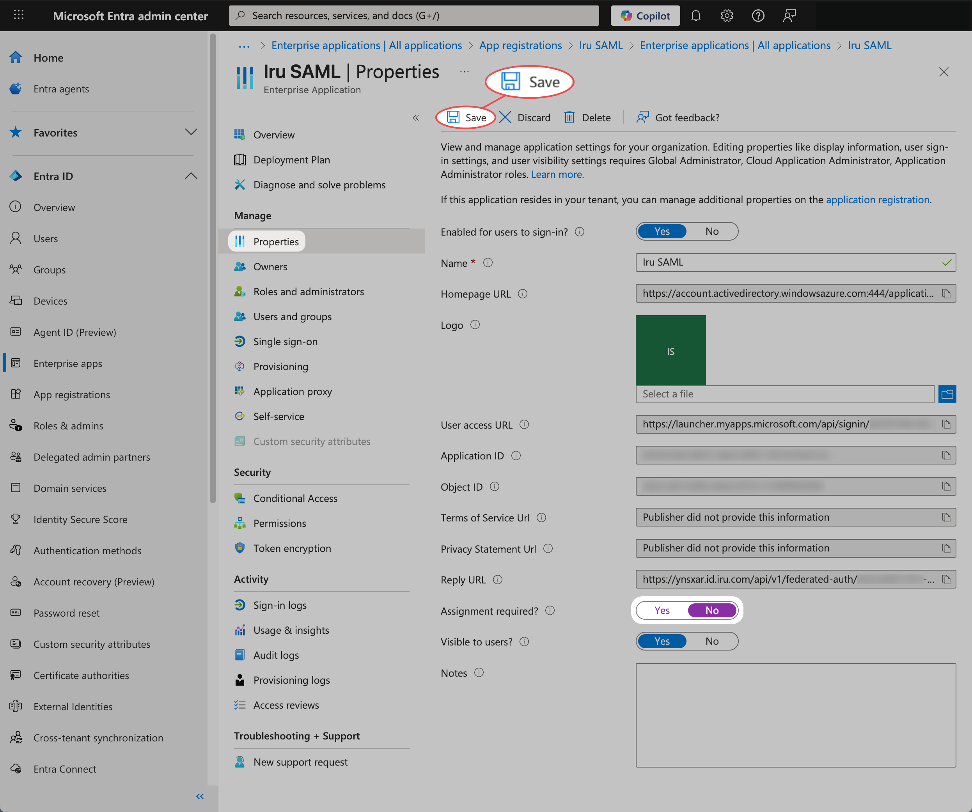Open Token encryption menu item
Image resolution: width=972 pixels, height=812 pixels.
tap(292, 549)
